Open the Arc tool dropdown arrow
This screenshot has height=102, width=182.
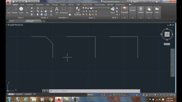point(27,14)
